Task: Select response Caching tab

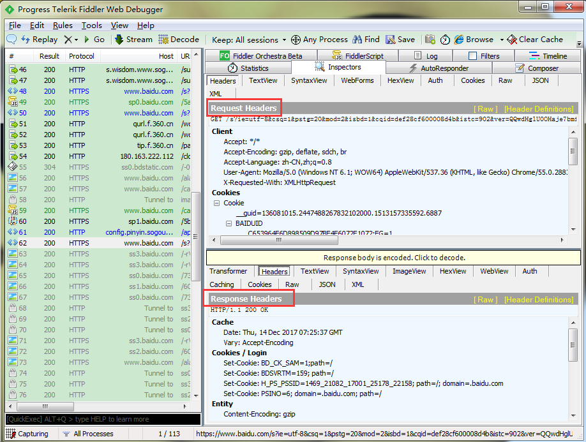Action: pos(222,284)
